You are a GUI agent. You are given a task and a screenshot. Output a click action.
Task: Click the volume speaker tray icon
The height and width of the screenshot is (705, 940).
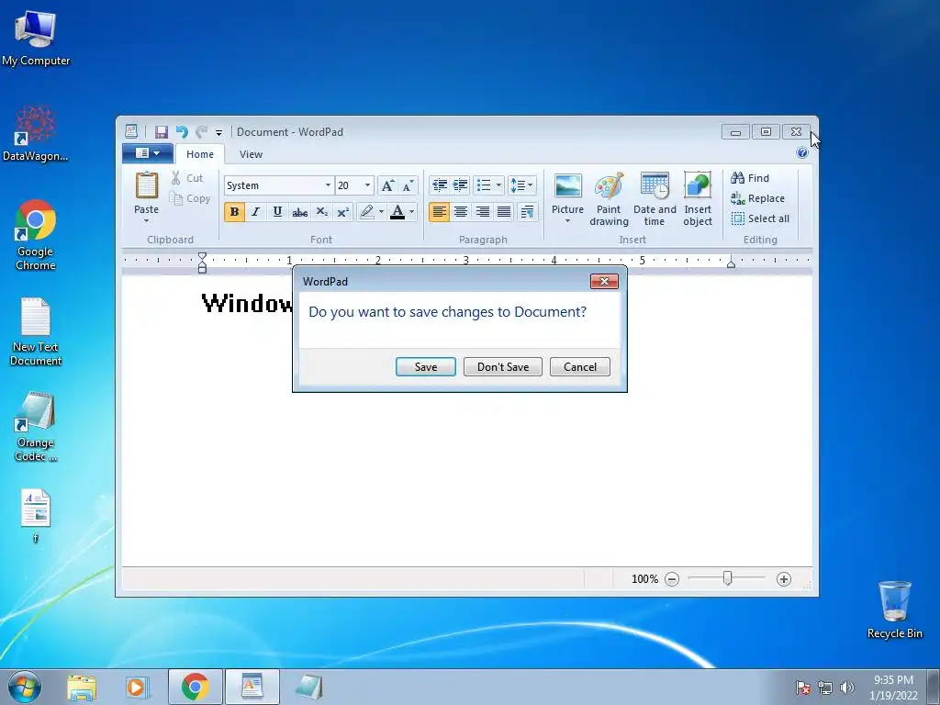click(846, 688)
